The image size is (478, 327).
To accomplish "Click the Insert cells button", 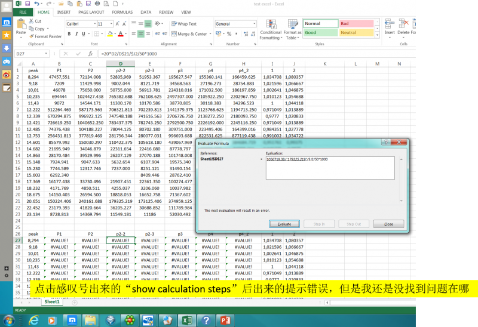I will tap(390, 29).
